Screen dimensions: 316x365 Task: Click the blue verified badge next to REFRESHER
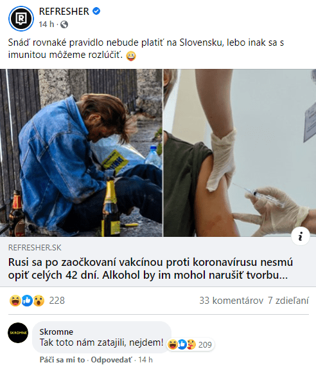pyautogui.click(x=96, y=11)
